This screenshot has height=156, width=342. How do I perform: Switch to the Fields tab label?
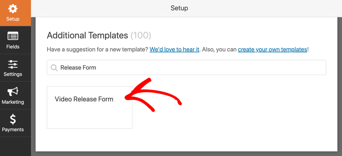pos(13,46)
